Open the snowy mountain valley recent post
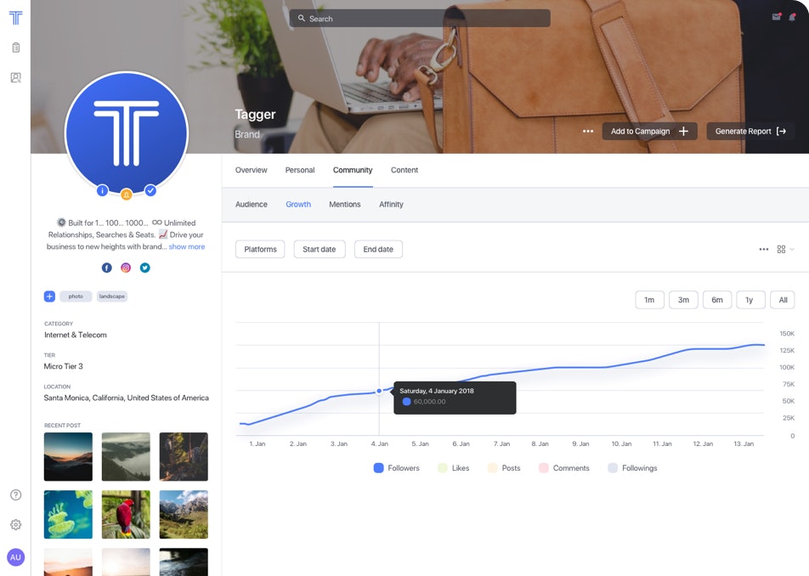809x576 pixels. (x=184, y=515)
